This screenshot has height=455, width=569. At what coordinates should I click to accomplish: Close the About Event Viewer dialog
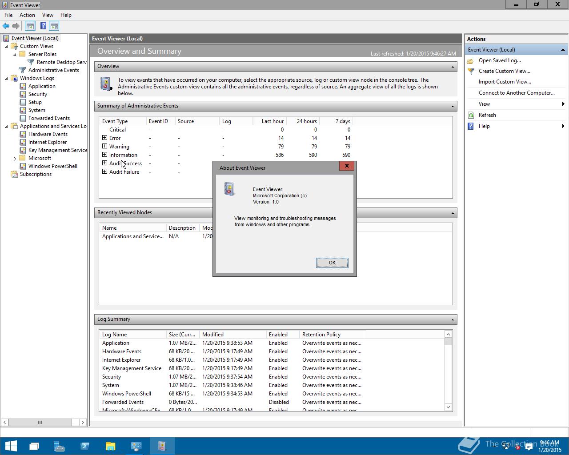[x=347, y=166]
